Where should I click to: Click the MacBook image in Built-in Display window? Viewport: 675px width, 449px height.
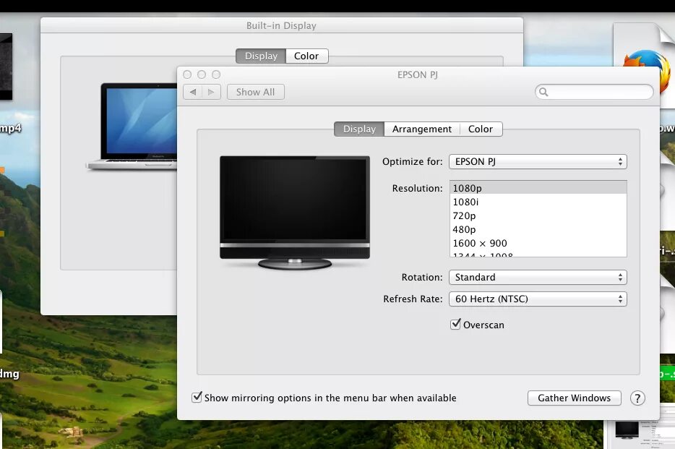pyautogui.click(x=132, y=127)
